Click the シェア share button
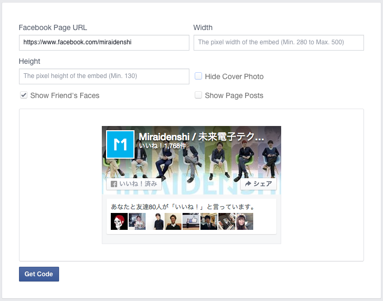Image resolution: width=383 pixels, height=301 pixels. [258, 184]
